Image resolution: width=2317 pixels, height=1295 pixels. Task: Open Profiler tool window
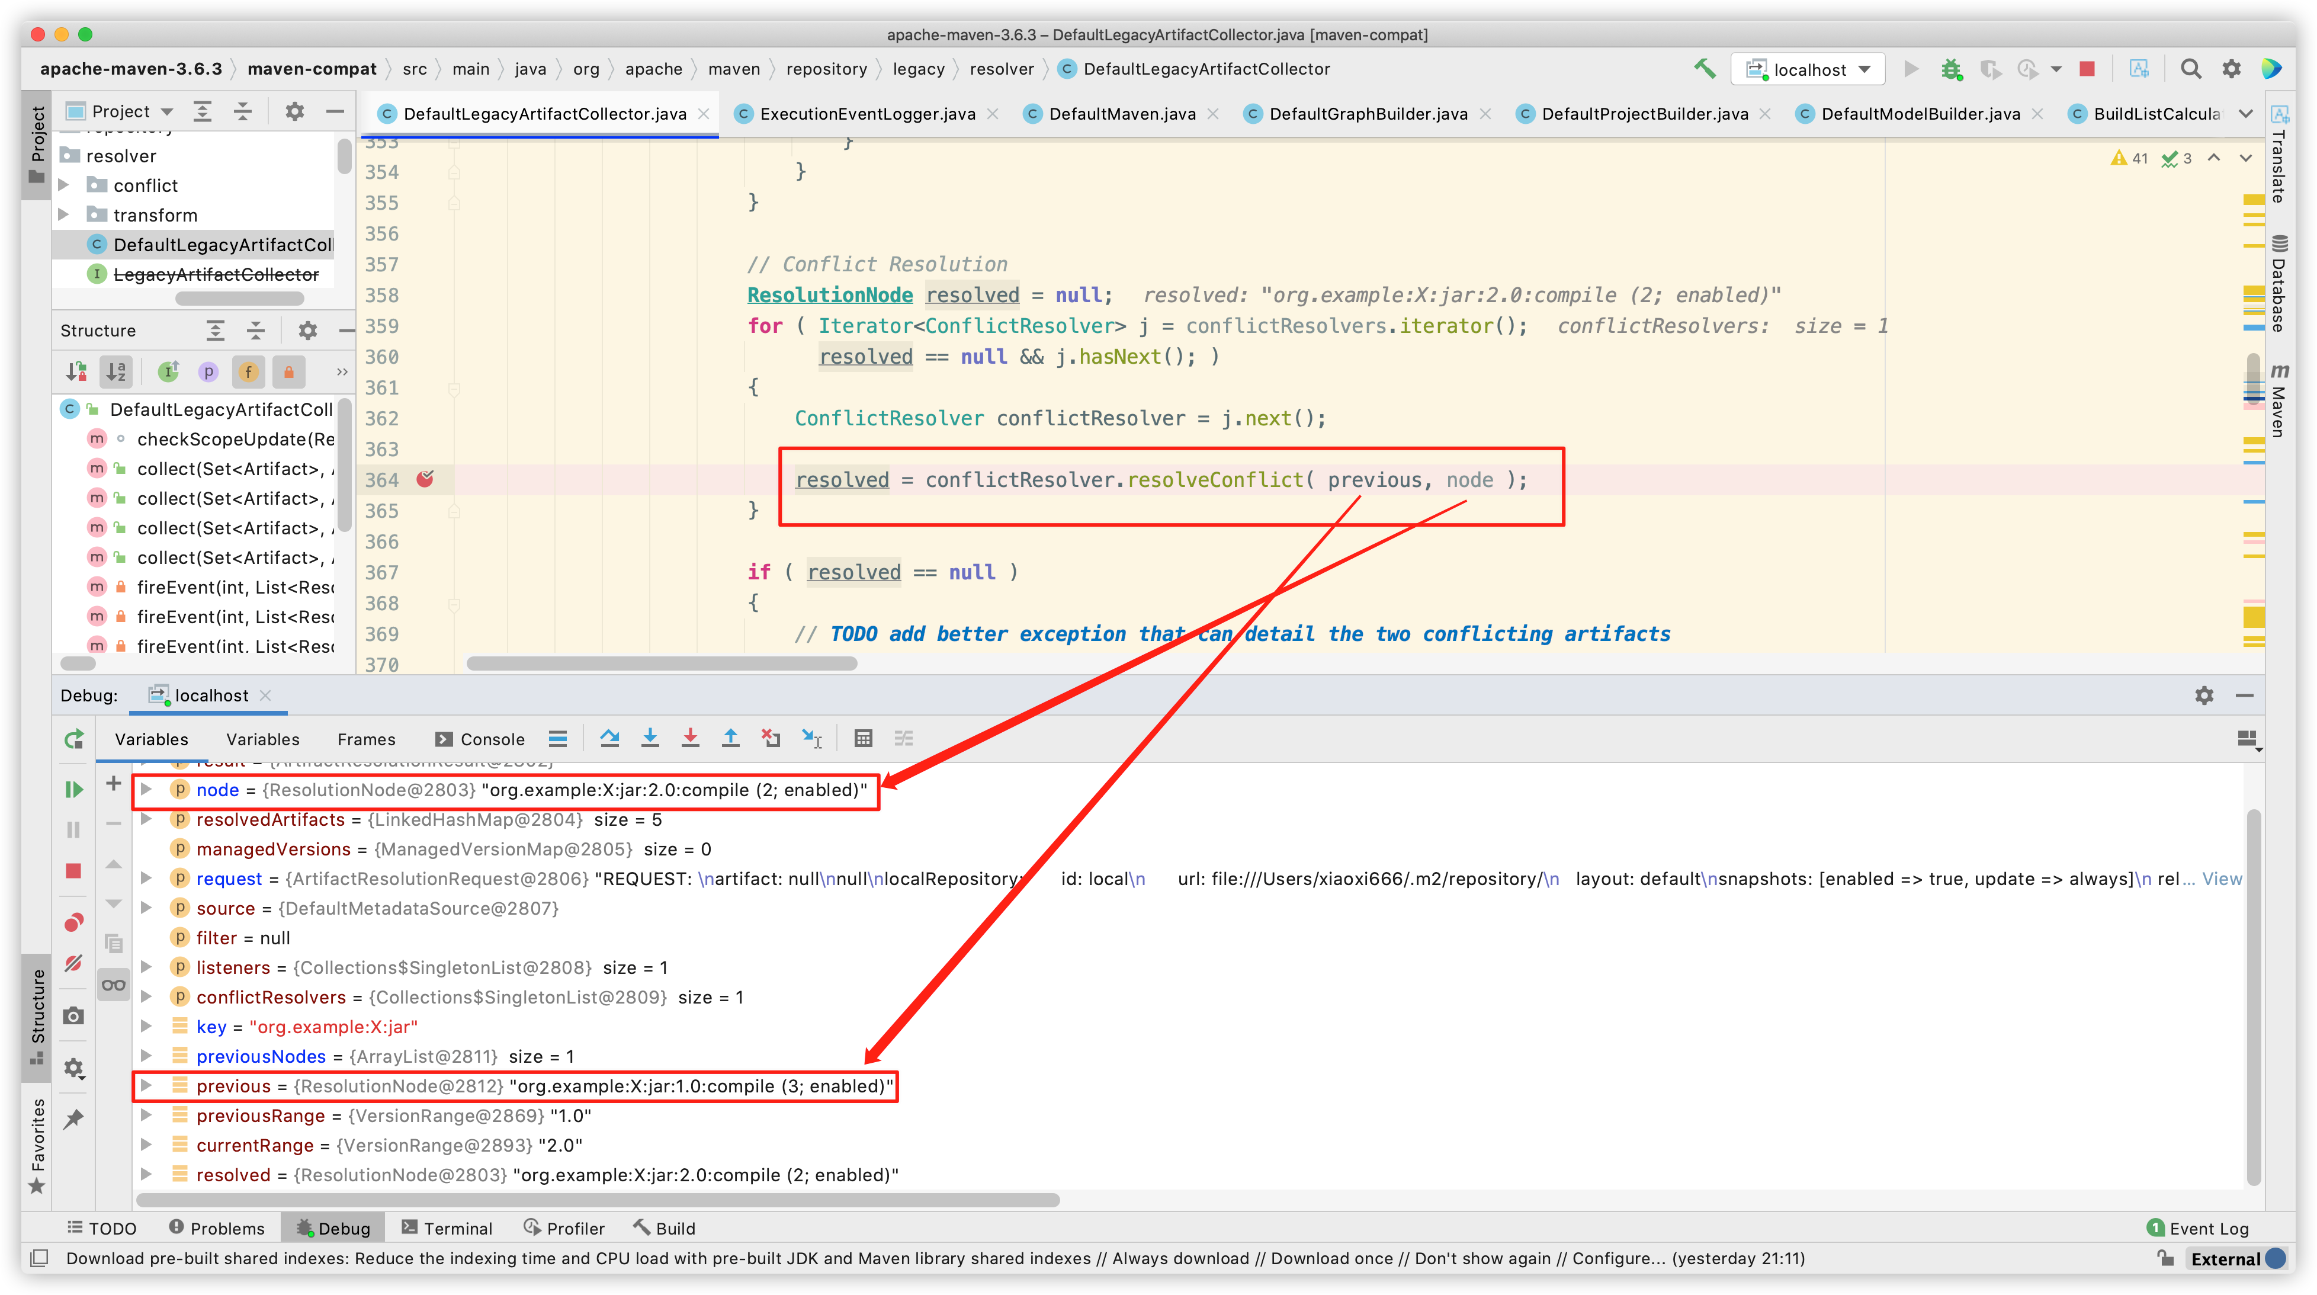pos(564,1227)
